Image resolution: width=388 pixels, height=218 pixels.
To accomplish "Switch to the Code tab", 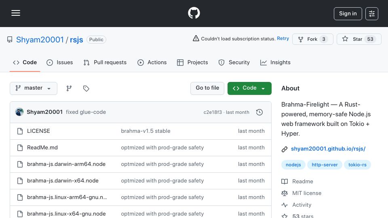I will coord(25,62).
